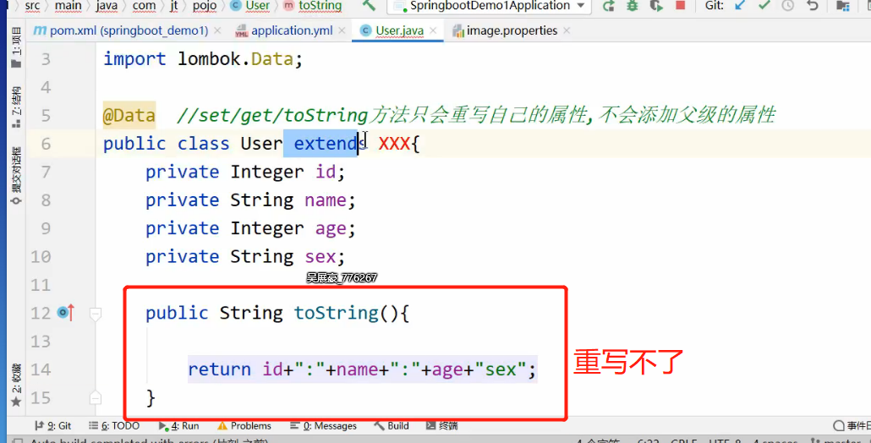Open the SpringbootDemo1Application run configuration dropdown
This screenshot has width=871, height=443.
pyautogui.click(x=490, y=6)
